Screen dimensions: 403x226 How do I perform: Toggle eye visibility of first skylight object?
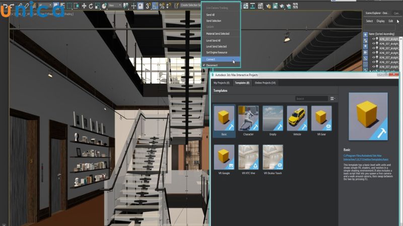pos(374,39)
